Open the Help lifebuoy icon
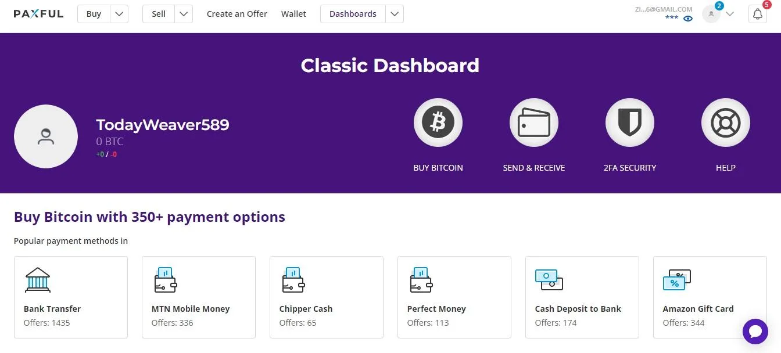This screenshot has height=353, width=781. pos(725,123)
